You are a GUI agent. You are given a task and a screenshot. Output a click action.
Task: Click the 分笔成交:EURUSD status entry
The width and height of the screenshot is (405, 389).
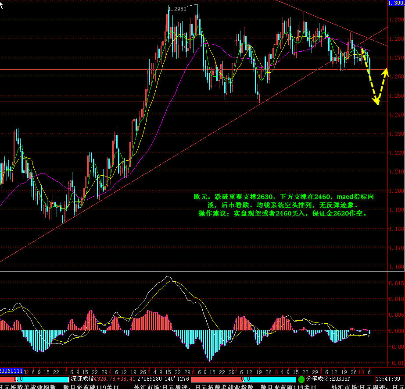pos(328,379)
